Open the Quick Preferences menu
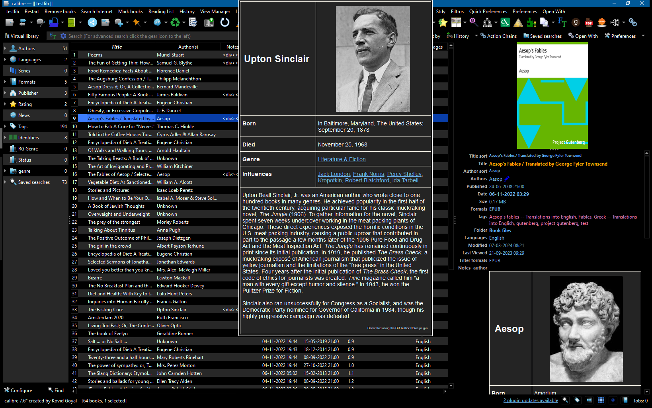652x408 pixels. pyautogui.click(x=488, y=12)
